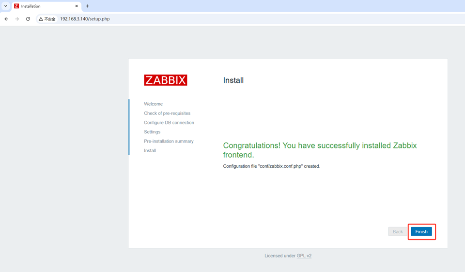Screen dimensions: 465x272
Task: Click the Licensed under text
Action: [x=280, y=256]
